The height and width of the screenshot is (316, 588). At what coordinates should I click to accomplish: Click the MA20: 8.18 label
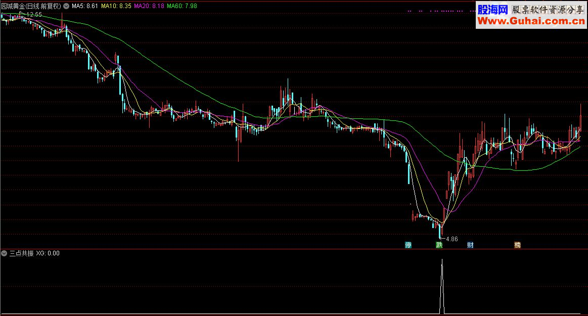[x=149, y=6]
